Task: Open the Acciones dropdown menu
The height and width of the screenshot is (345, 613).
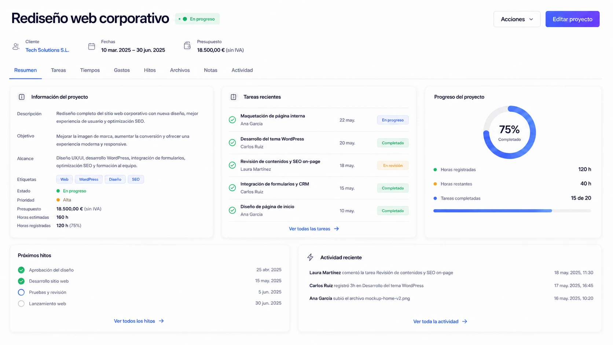Action: coord(517,19)
